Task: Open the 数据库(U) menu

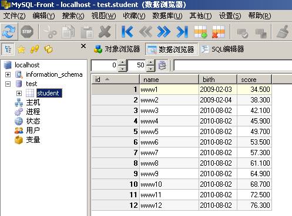Action: [x=167, y=16]
